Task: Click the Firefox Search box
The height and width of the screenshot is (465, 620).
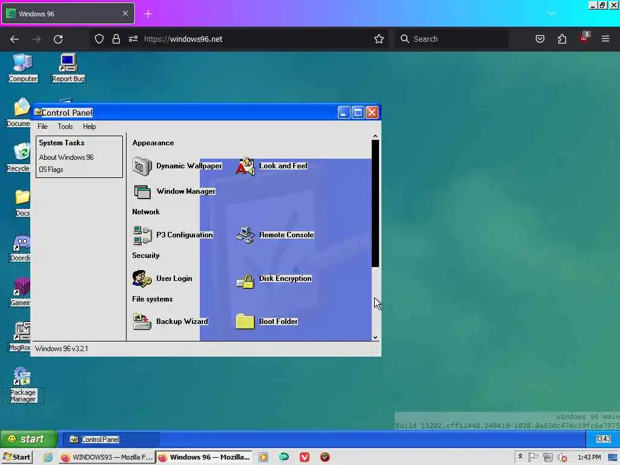Action: (x=452, y=39)
